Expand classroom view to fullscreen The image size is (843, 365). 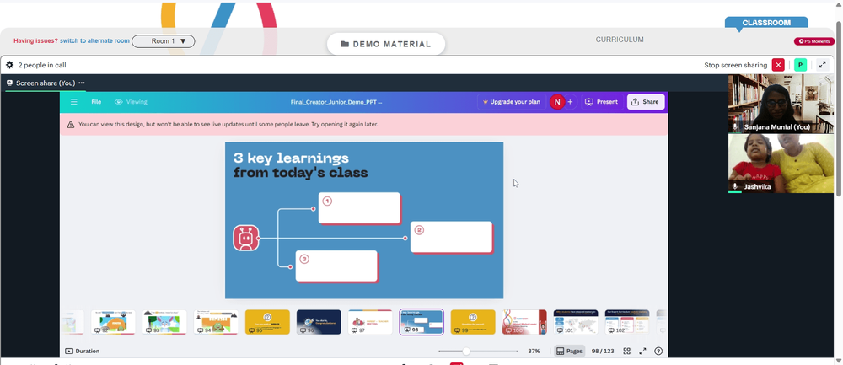click(822, 65)
